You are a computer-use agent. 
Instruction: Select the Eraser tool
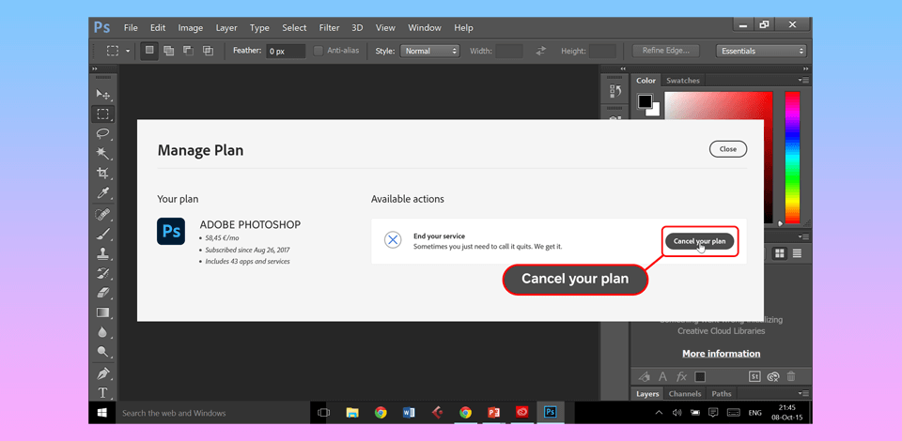click(103, 293)
